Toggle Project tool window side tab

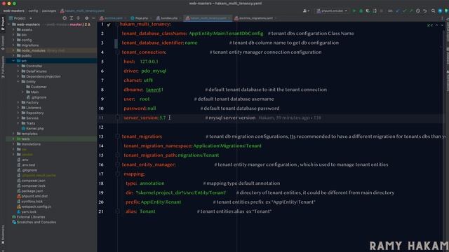[x=3, y=23]
